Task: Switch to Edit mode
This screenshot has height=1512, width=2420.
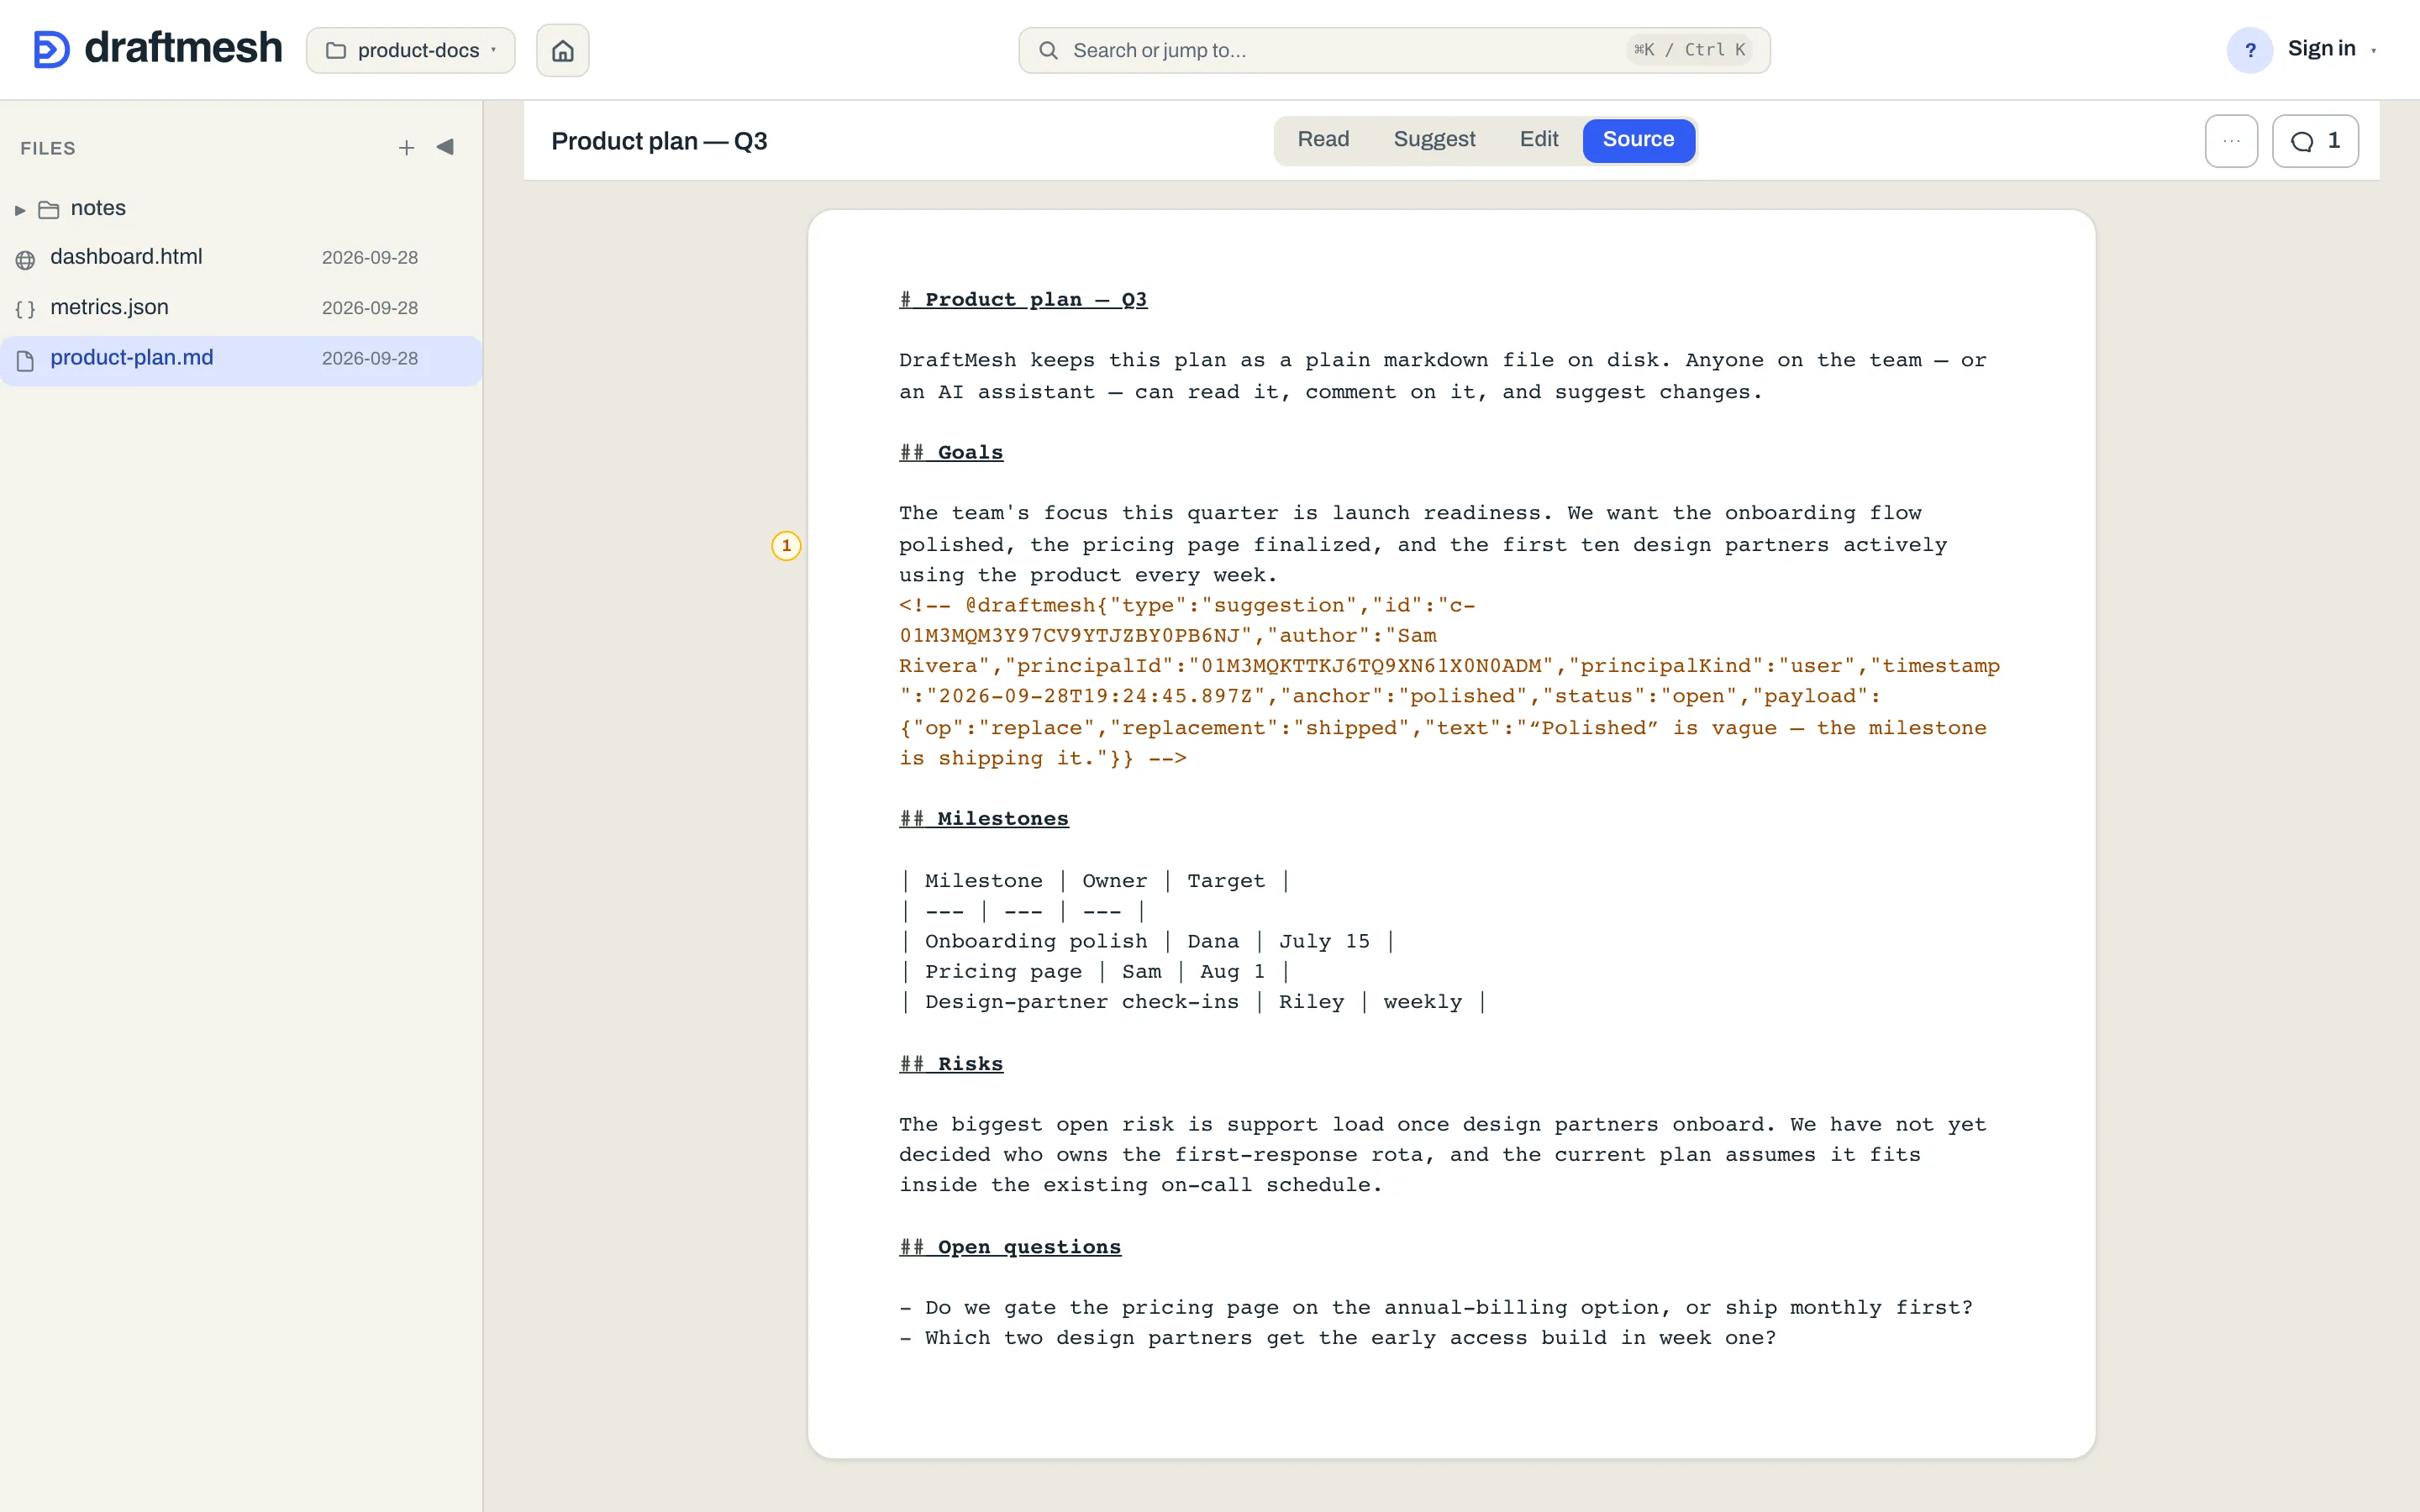Action: (1538, 140)
